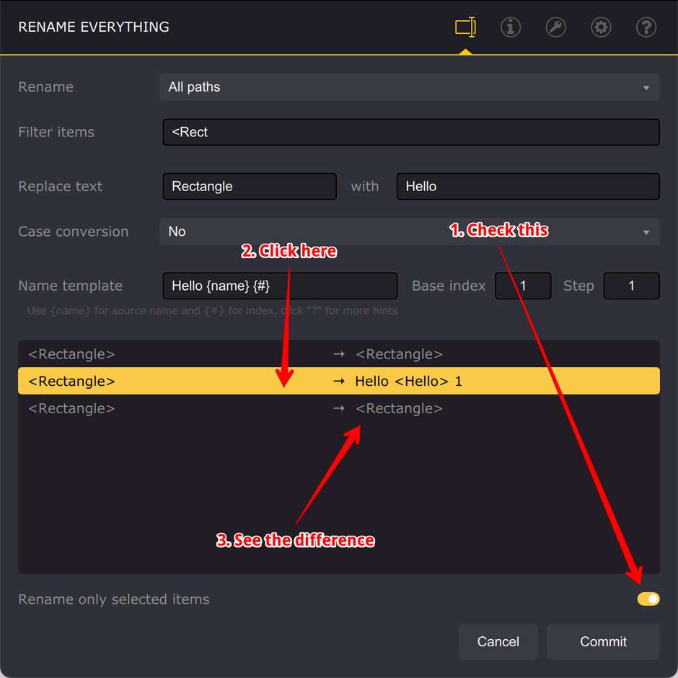Image resolution: width=678 pixels, height=678 pixels.
Task: Expand the Rename 'All paths' dropdown
Action: point(409,87)
